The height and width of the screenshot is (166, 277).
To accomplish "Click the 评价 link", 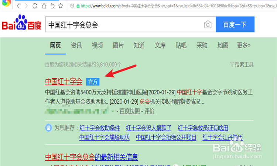I will point(149,111).
